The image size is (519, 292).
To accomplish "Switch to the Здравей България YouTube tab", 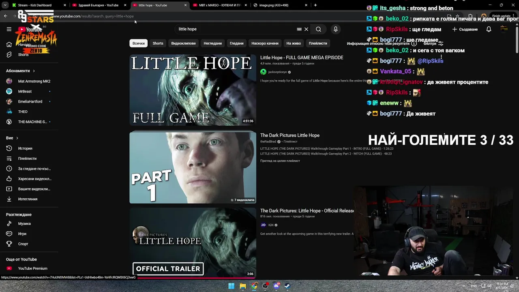I will pos(99,5).
